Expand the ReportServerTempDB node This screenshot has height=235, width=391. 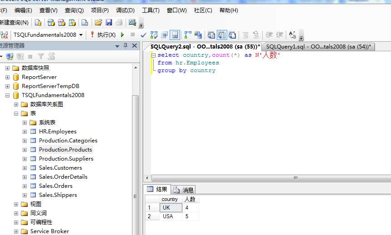click(x=7, y=86)
